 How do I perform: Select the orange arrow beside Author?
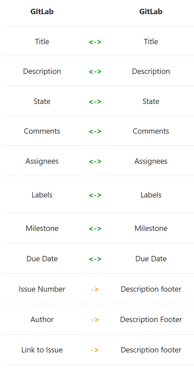click(x=95, y=320)
